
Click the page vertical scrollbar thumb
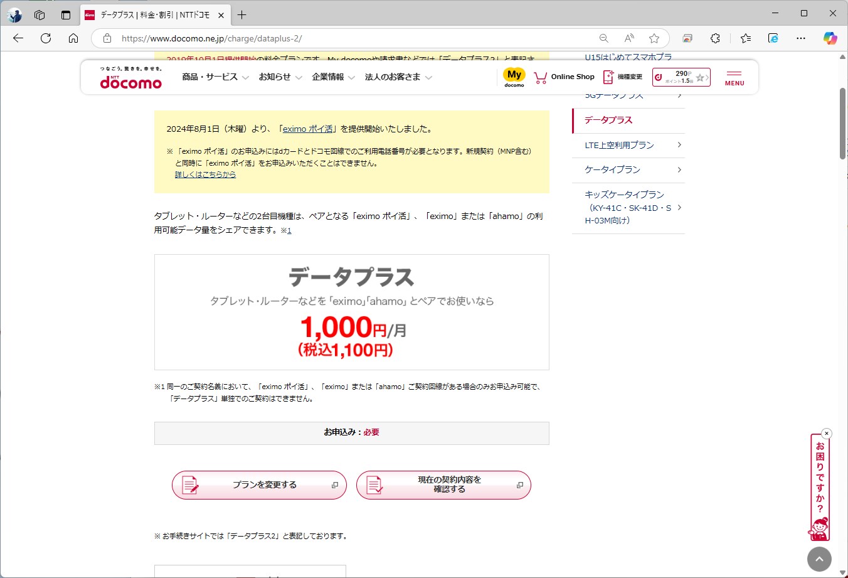tap(842, 124)
